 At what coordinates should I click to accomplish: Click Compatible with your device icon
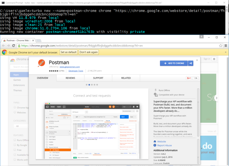(x=156, y=95)
